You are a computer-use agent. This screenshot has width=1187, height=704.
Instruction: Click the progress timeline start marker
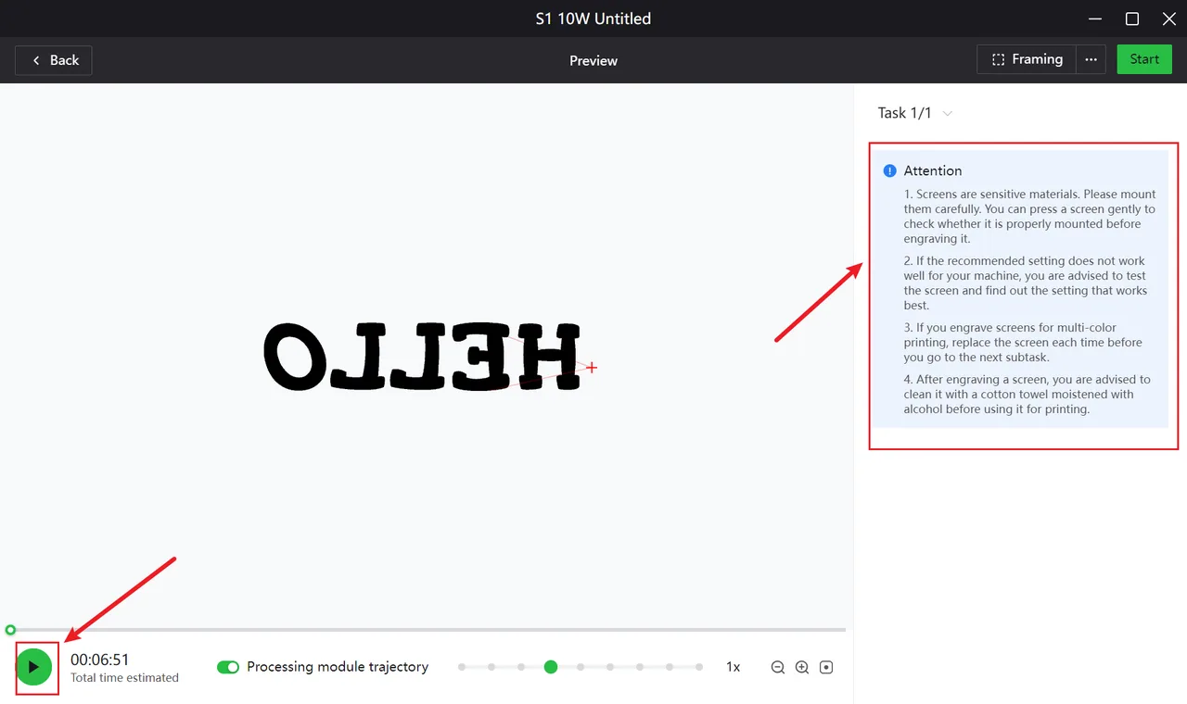tap(10, 630)
